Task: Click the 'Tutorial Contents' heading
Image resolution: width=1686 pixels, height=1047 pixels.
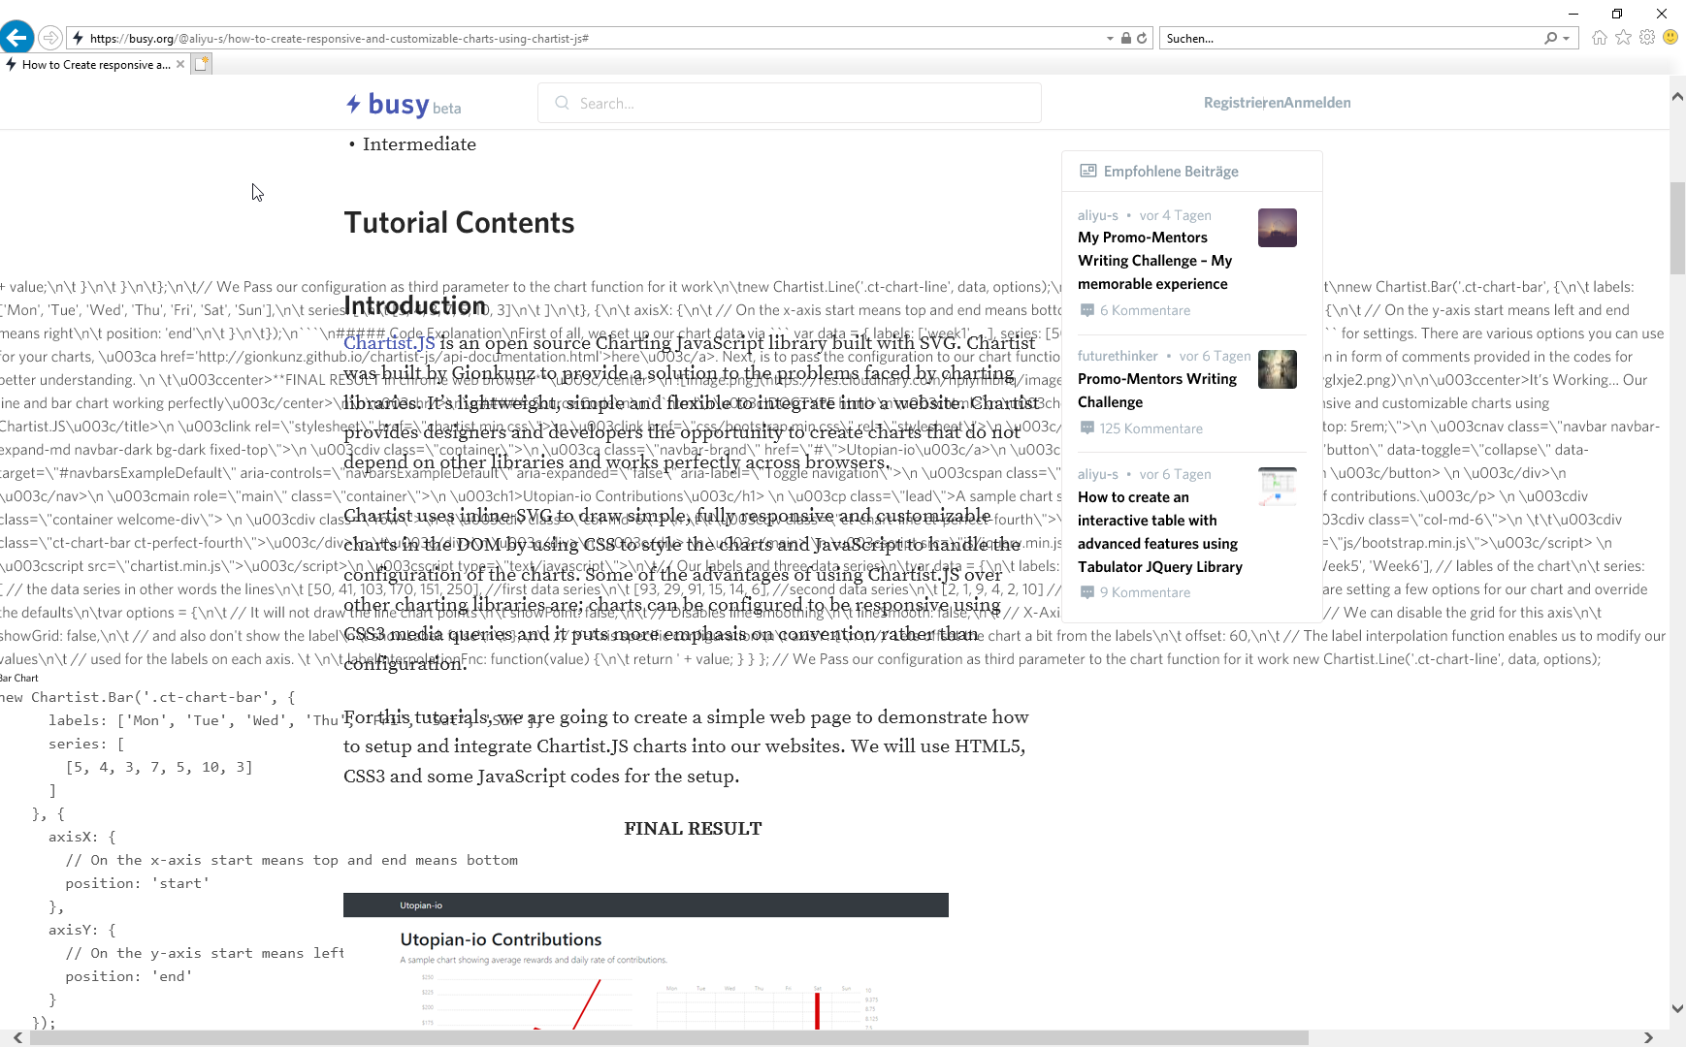Action: tap(459, 223)
